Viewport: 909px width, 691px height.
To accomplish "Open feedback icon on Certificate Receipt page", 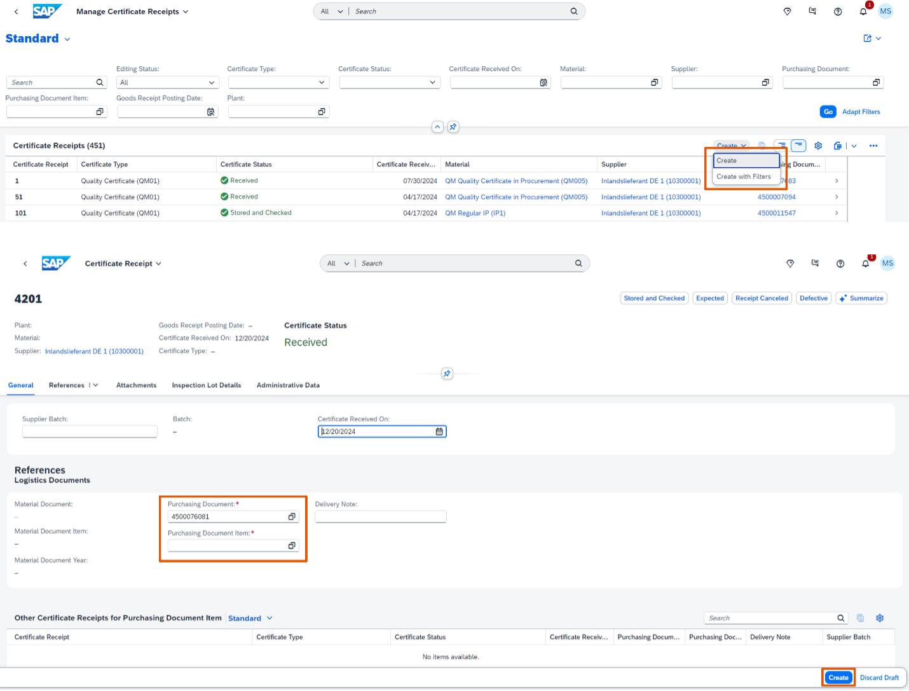I will 816,263.
